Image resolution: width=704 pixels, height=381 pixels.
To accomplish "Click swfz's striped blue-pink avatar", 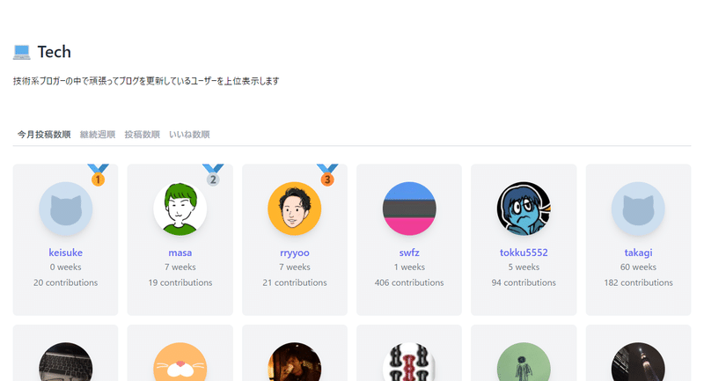I will coord(409,209).
